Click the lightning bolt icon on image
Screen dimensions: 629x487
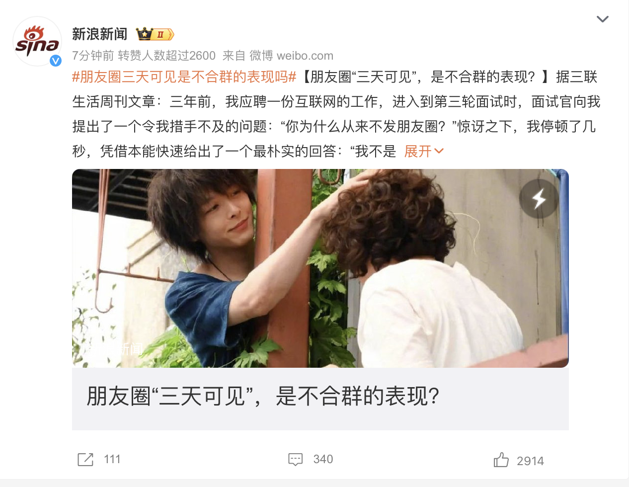click(539, 199)
